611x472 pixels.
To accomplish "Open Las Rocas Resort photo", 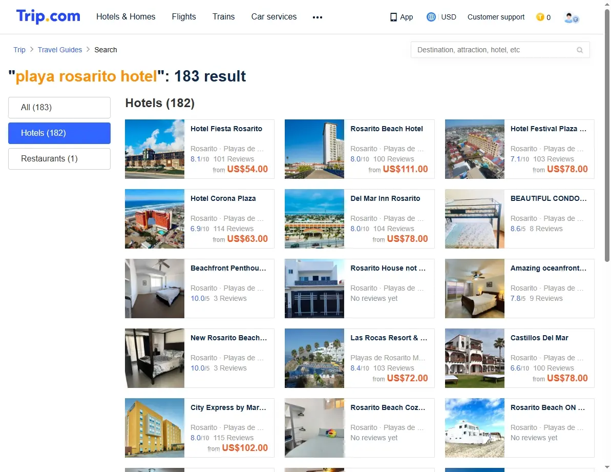I will tap(314, 358).
